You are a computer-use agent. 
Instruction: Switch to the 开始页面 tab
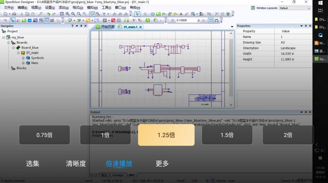click(x=105, y=27)
